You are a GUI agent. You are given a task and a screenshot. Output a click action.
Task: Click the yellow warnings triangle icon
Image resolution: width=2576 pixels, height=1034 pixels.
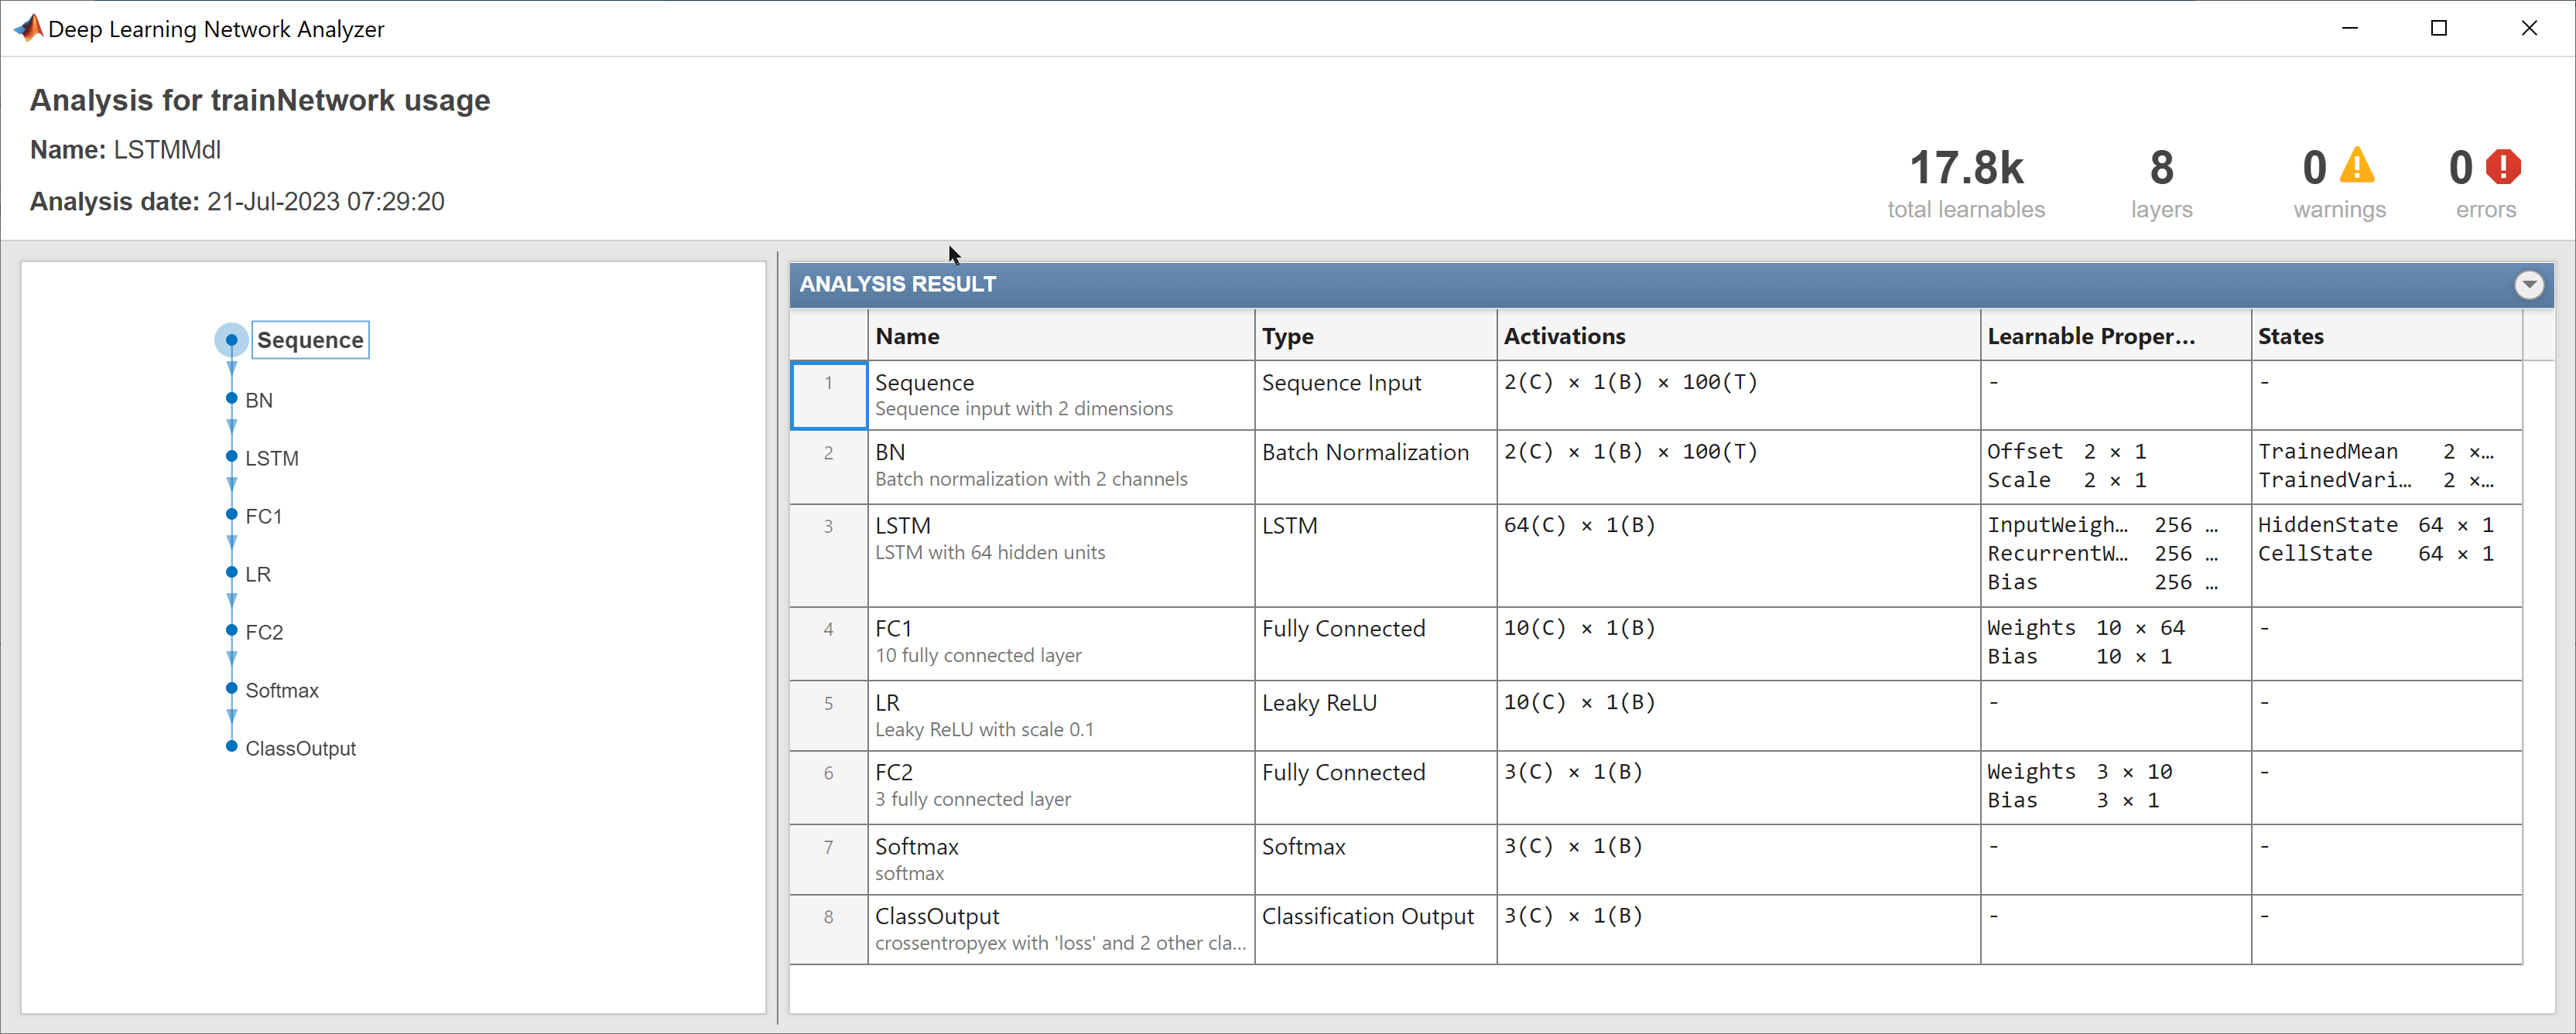[2357, 166]
